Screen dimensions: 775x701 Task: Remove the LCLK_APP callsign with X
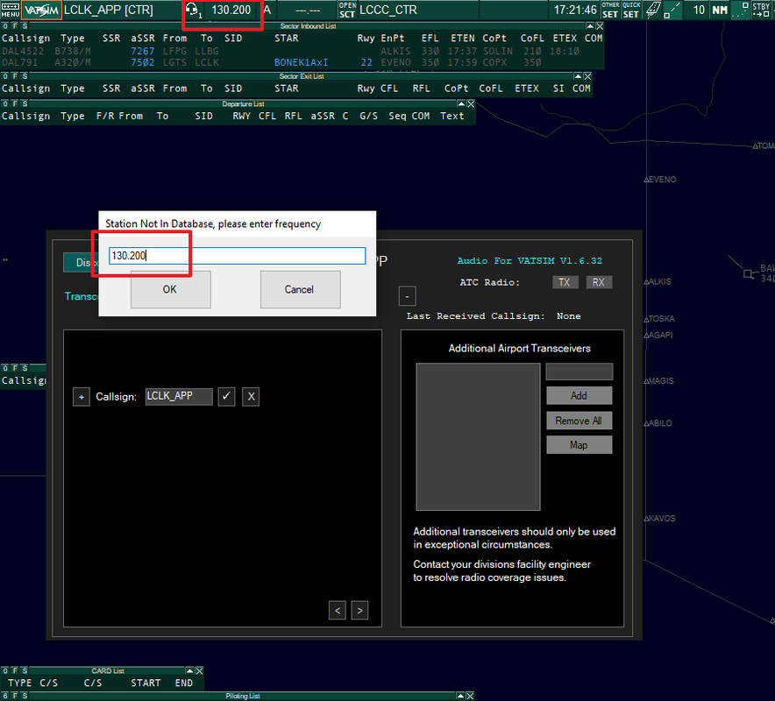(251, 397)
